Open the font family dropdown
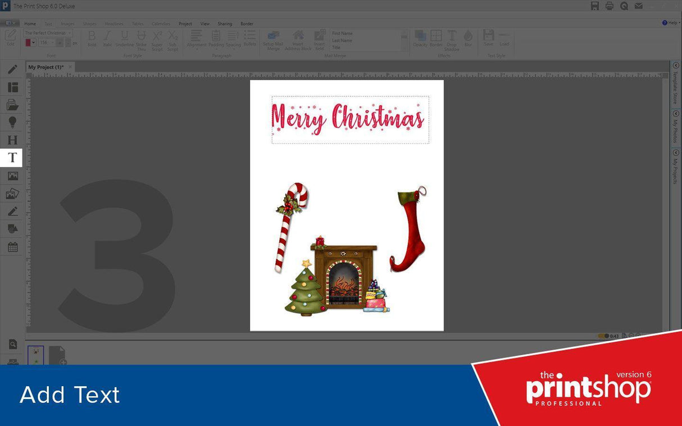This screenshot has height=426, width=682. pos(47,33)
